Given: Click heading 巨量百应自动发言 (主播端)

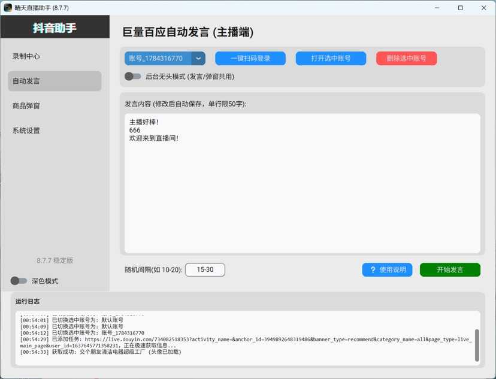Looking at the screenshot, I should (x=188, y=32).
